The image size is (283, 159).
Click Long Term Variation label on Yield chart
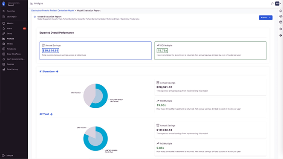pyautogui.click(x=111, y=151)
